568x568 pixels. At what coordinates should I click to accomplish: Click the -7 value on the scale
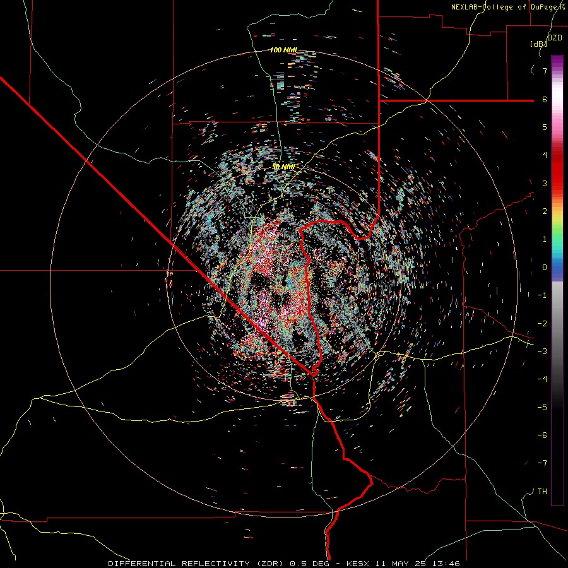[542, 463]
